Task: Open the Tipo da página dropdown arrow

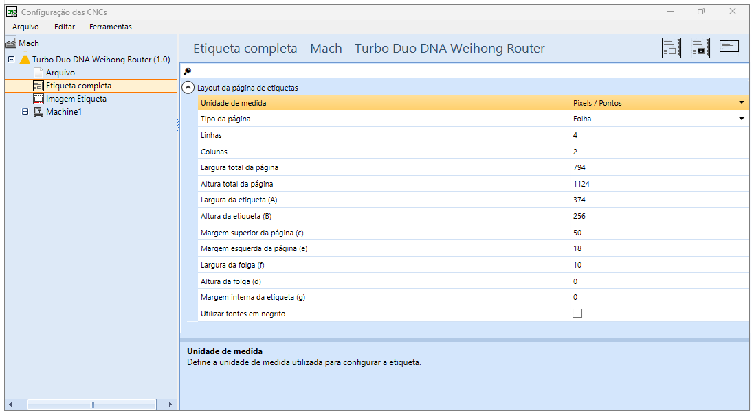Action: coord(742,119)
